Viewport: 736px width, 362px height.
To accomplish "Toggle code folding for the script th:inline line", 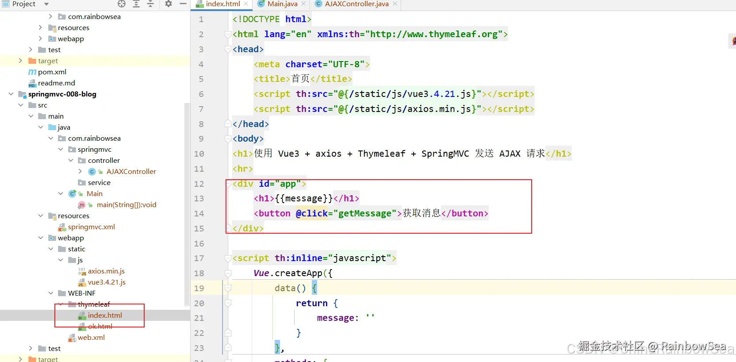I will pyautogui.click(x=228, y=258).
